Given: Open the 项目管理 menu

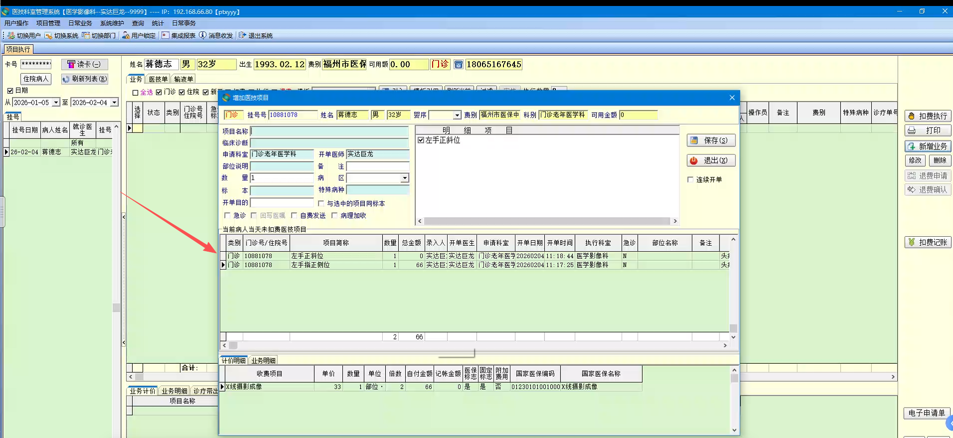Looking at the screenshot, I should (x=48, y=23).
